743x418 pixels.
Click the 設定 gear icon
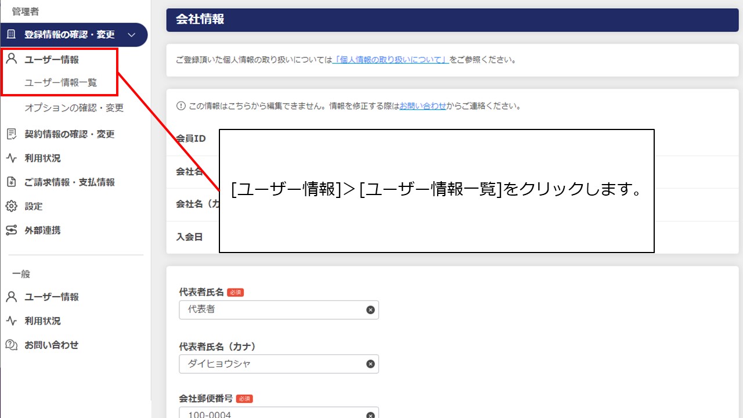(x=10, y=206)
